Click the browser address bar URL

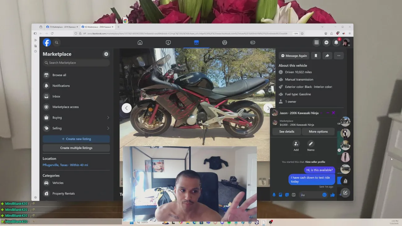(x=187, y=34)
